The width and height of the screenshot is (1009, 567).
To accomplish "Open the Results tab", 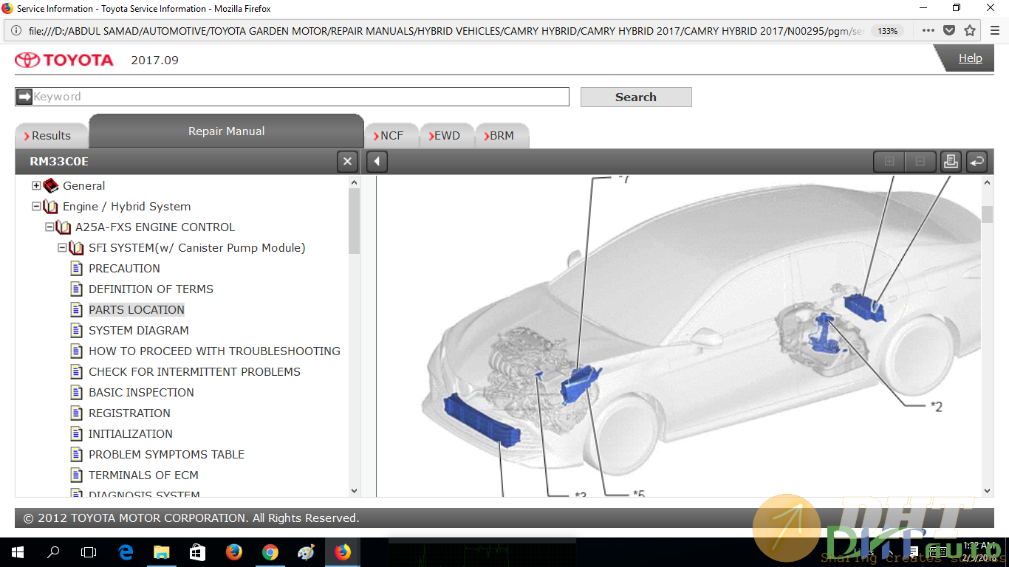I will (x=50, y=136).
